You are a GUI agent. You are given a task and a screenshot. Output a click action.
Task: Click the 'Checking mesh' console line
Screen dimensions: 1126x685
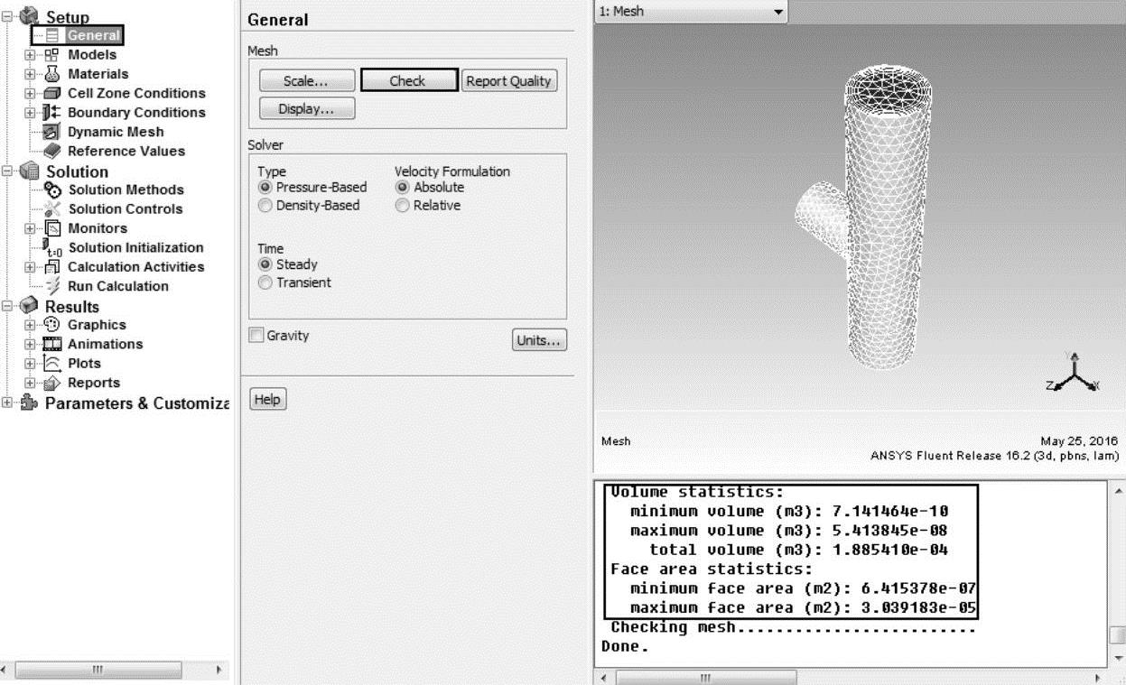tap(793, 627)
